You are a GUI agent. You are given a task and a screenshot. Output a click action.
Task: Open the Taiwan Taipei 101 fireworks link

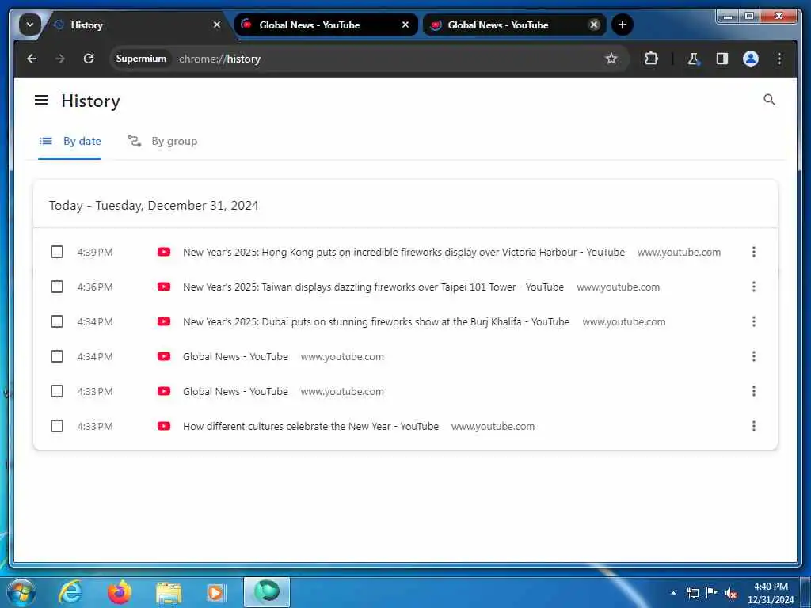point(373,287)
